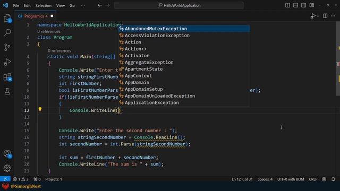Open the notifications bell
Viewport: 340px width, 191px height.
click(333, 179)
